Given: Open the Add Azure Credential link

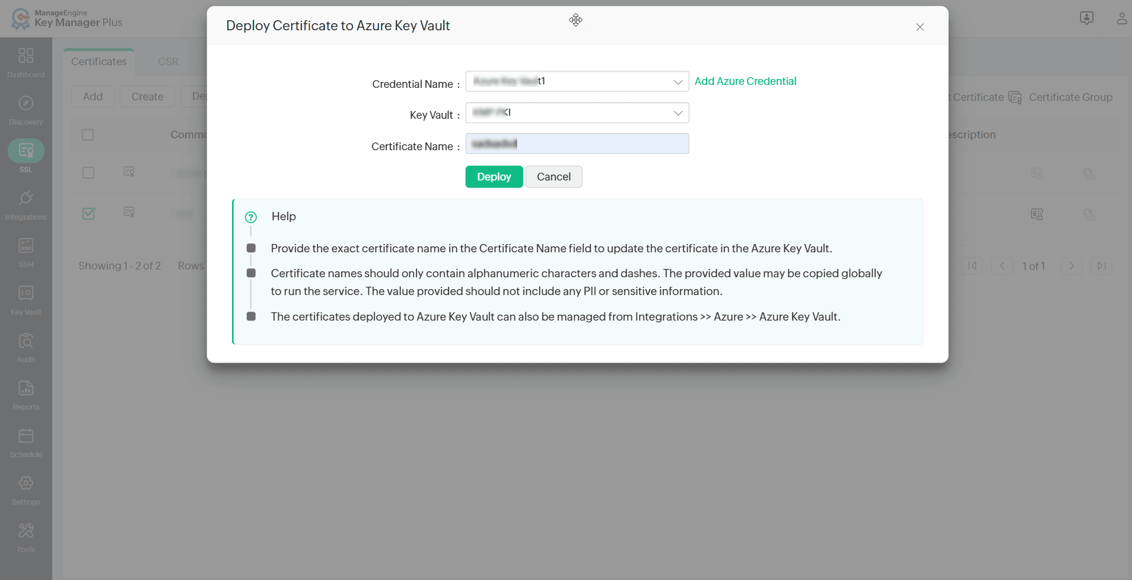Looking at the screenshot, I should click(746, 81).
